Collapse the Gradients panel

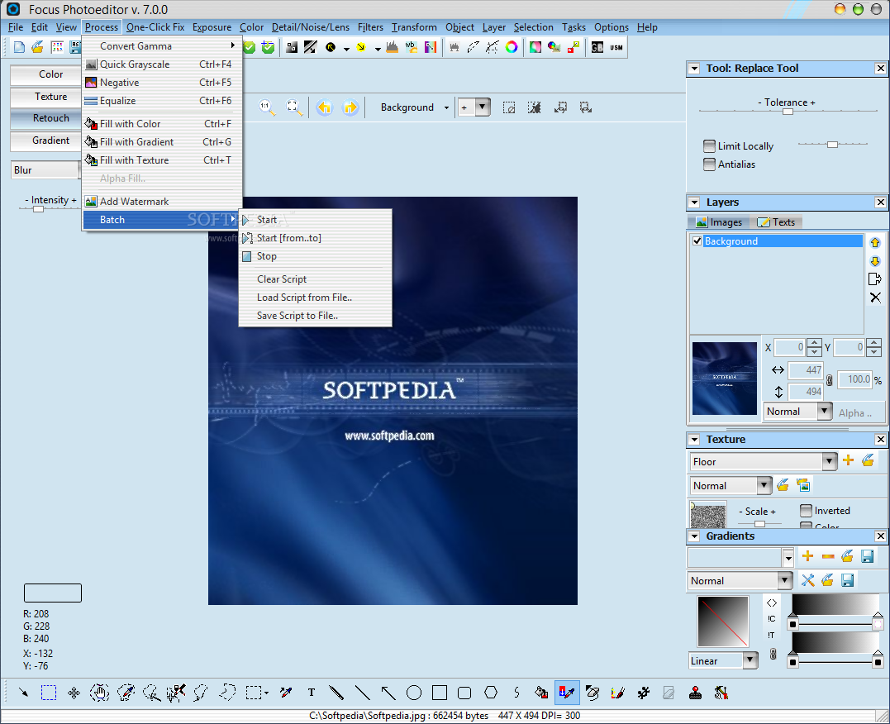click(693, 536)
